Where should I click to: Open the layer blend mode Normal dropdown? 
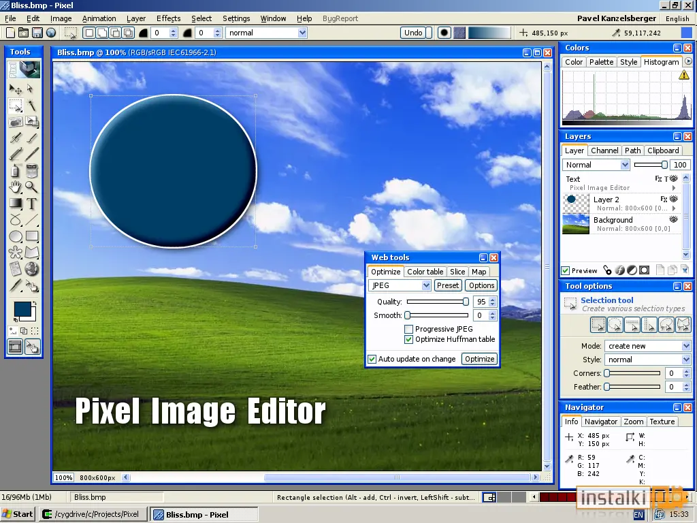[596, 165]
